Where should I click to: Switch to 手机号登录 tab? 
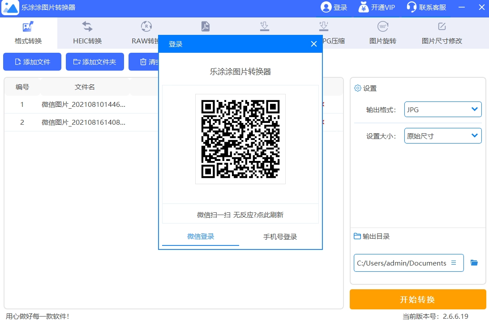click(280, 237)
